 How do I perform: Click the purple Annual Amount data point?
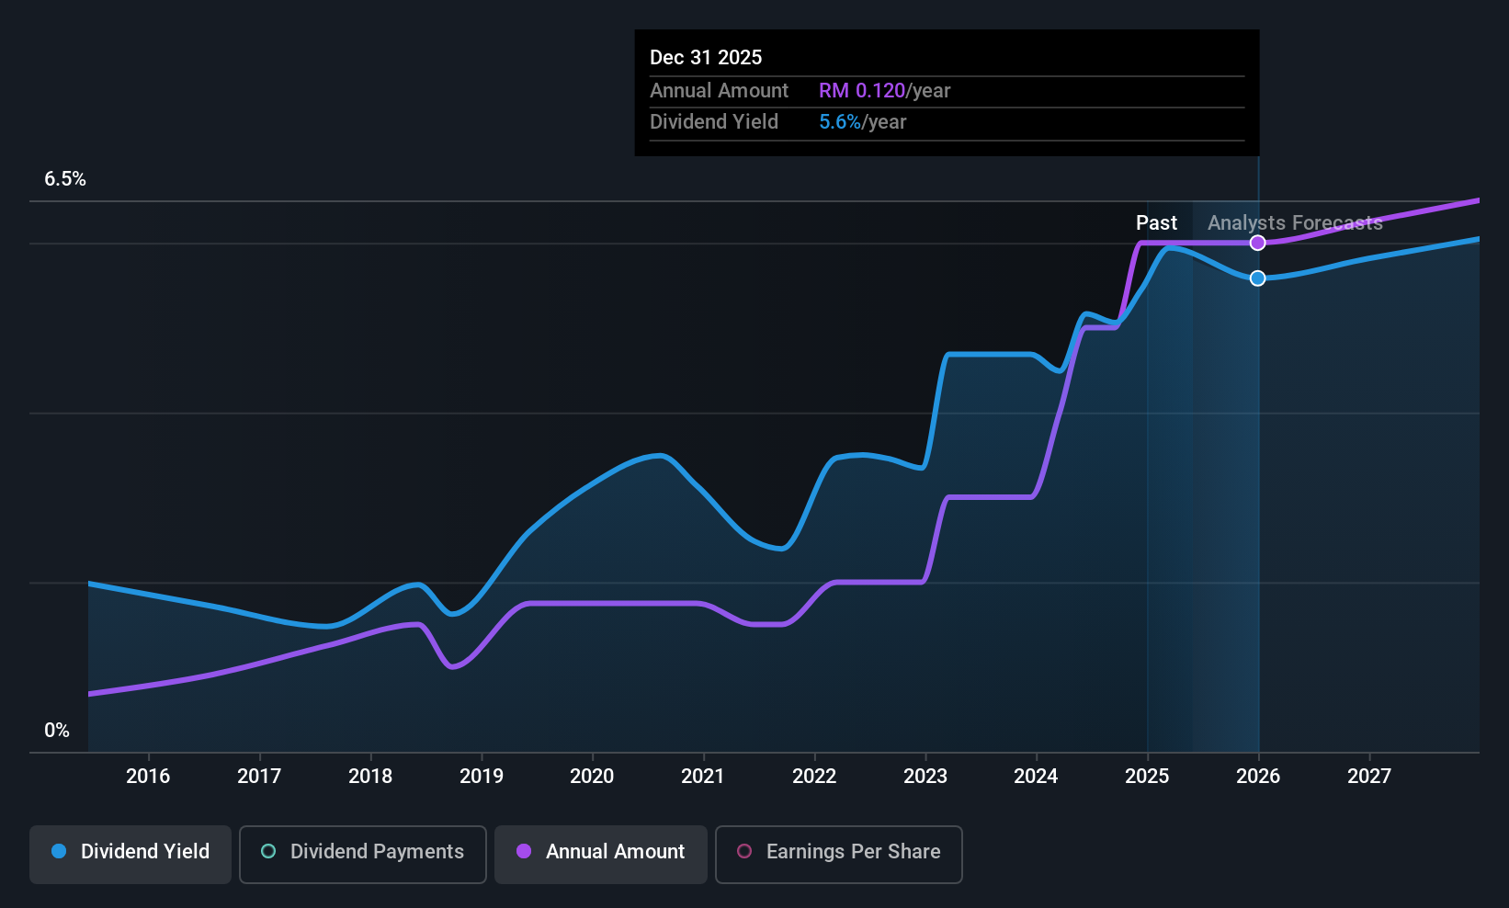(x=1258, y=243)
